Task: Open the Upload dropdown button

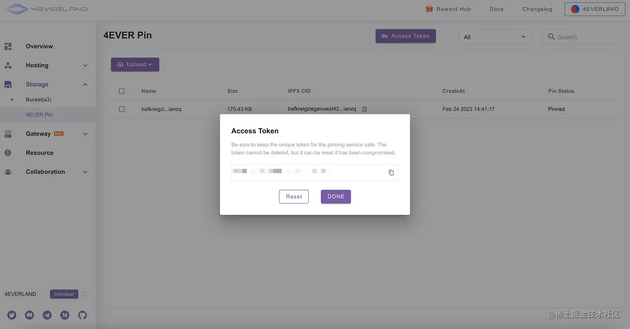Action: tap(135, 64)
